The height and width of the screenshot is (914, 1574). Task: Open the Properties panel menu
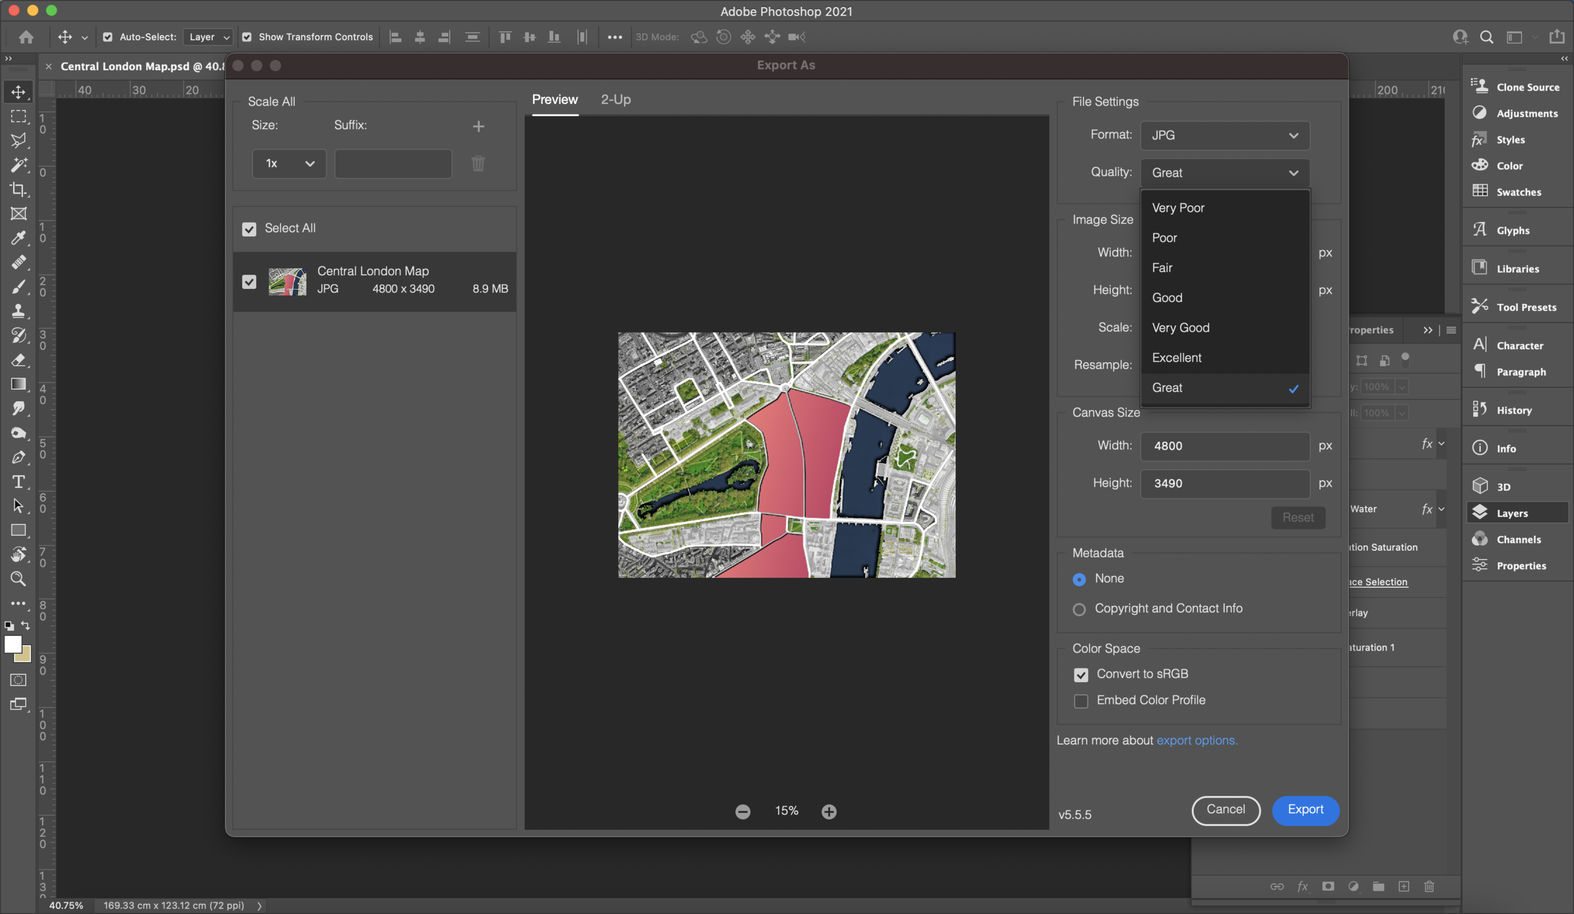(x=1451, y=330)
